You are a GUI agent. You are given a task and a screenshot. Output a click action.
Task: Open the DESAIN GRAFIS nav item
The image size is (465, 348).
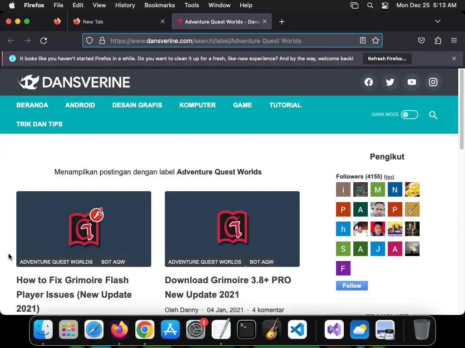click(x=137, y=105)
